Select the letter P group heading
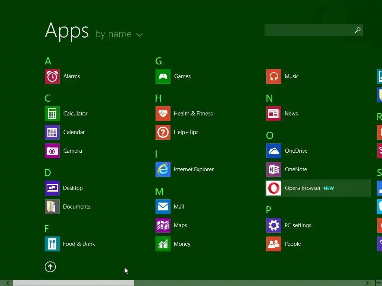This screenshot has height=286, width=382. tap(269, 210)
